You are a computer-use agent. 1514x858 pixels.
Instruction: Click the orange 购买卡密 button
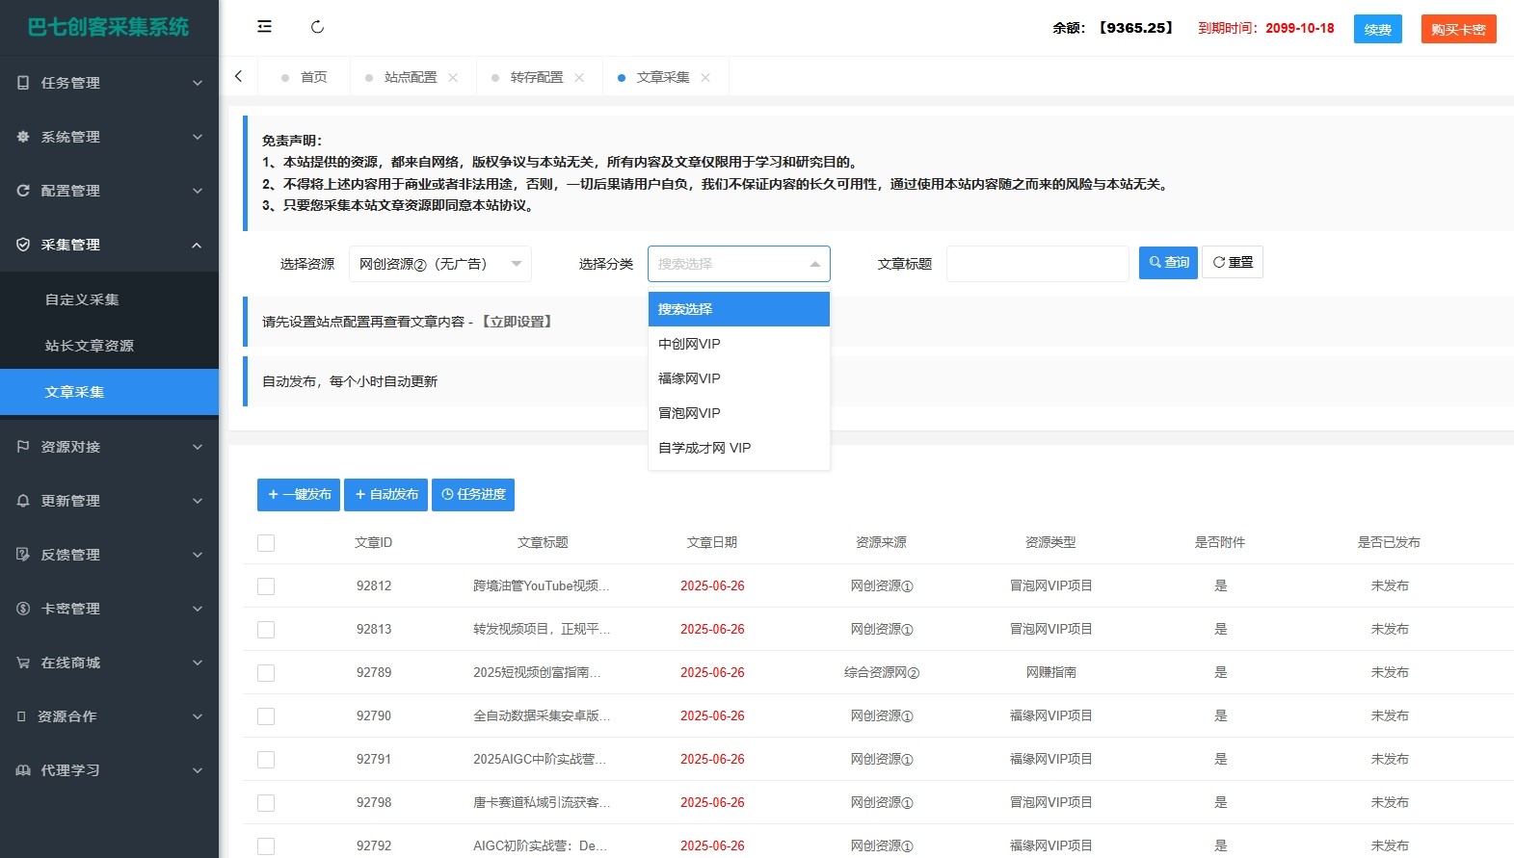click(1457, 29)
